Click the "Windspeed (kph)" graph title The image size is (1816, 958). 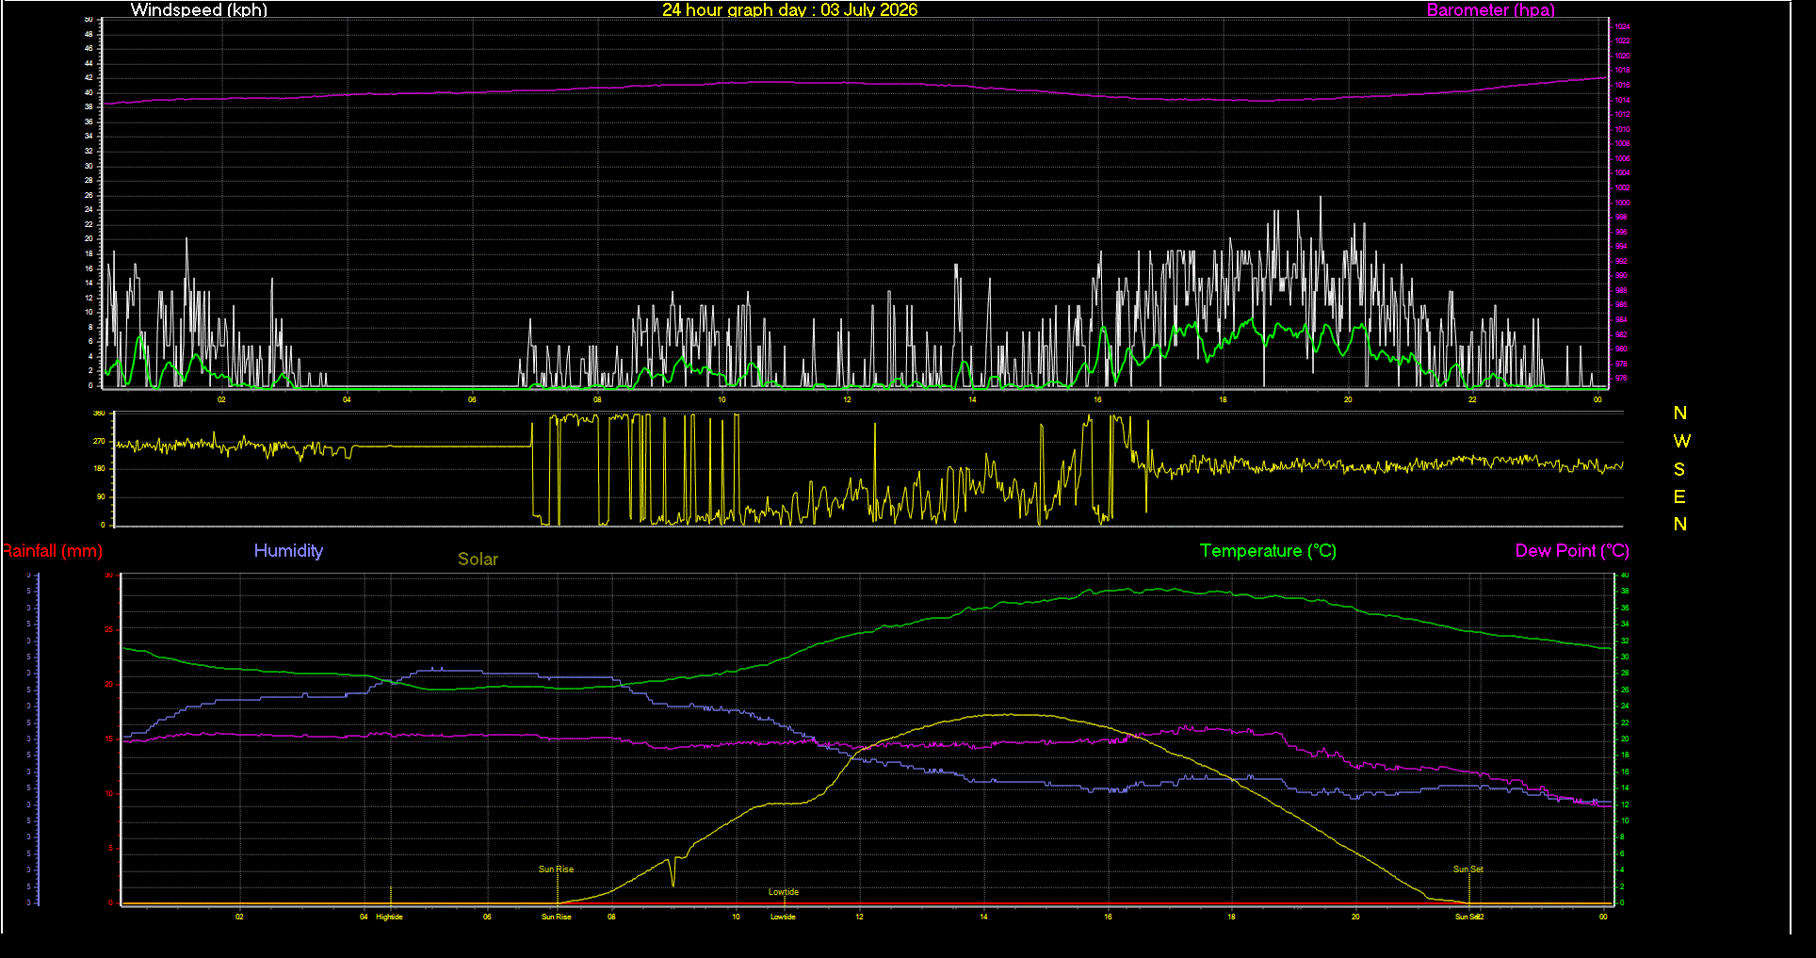tap(199, 9)
